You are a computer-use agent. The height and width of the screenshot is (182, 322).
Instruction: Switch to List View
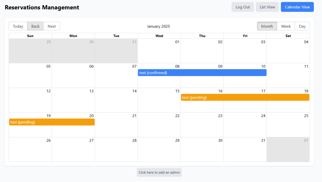tap(267, 7)
